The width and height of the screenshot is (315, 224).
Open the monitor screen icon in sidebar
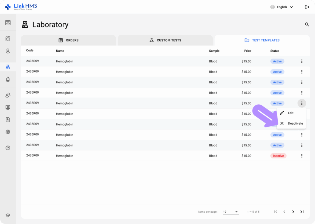coord(8,107)
